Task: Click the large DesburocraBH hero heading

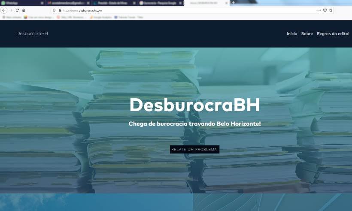Action: [x=194, y=105]
